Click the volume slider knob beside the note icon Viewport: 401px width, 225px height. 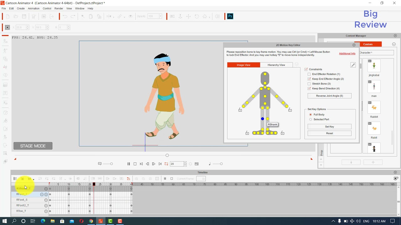click(221, 164)
